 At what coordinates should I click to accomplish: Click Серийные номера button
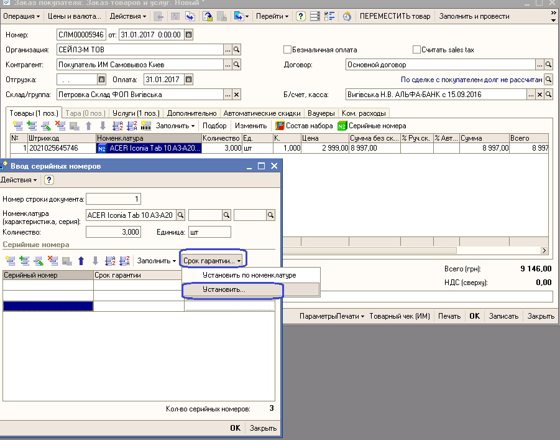click(372, 126)
